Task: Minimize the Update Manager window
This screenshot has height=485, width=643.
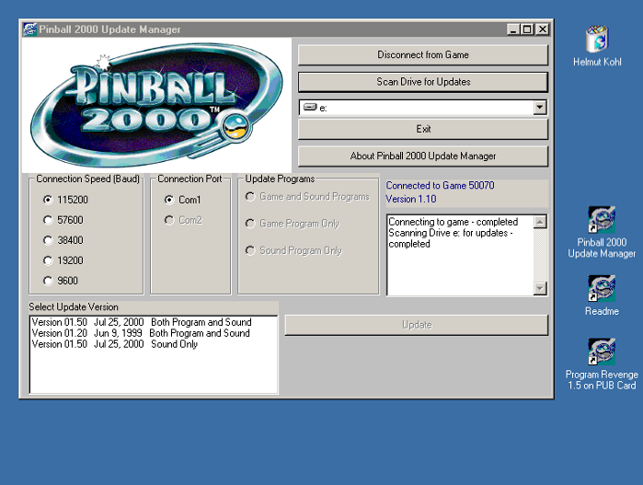Action: coord(513,29)
